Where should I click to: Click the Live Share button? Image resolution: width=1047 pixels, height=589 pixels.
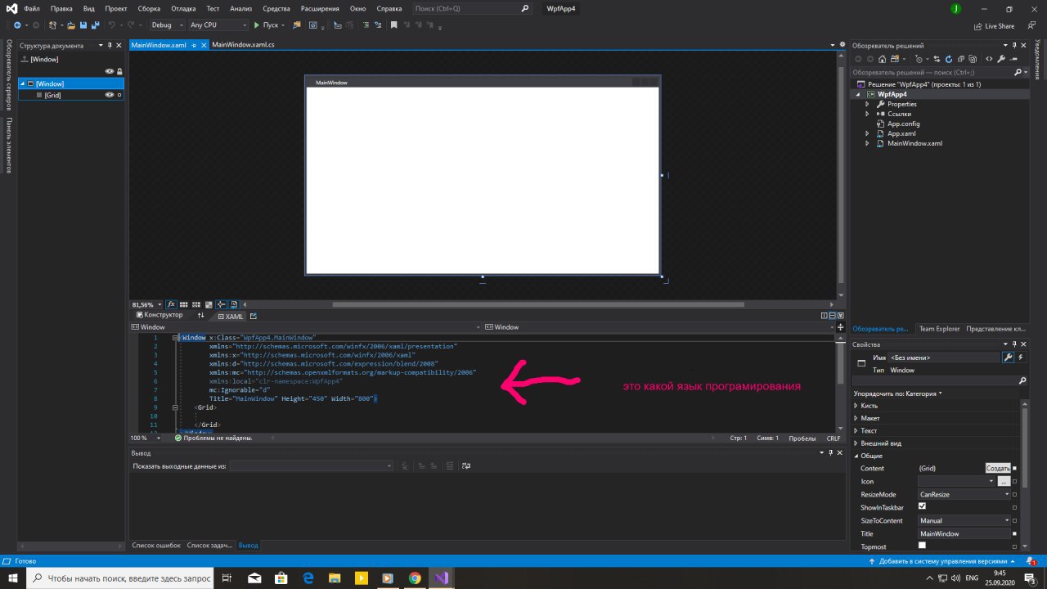pyautogui.click(x=994, y=26)
